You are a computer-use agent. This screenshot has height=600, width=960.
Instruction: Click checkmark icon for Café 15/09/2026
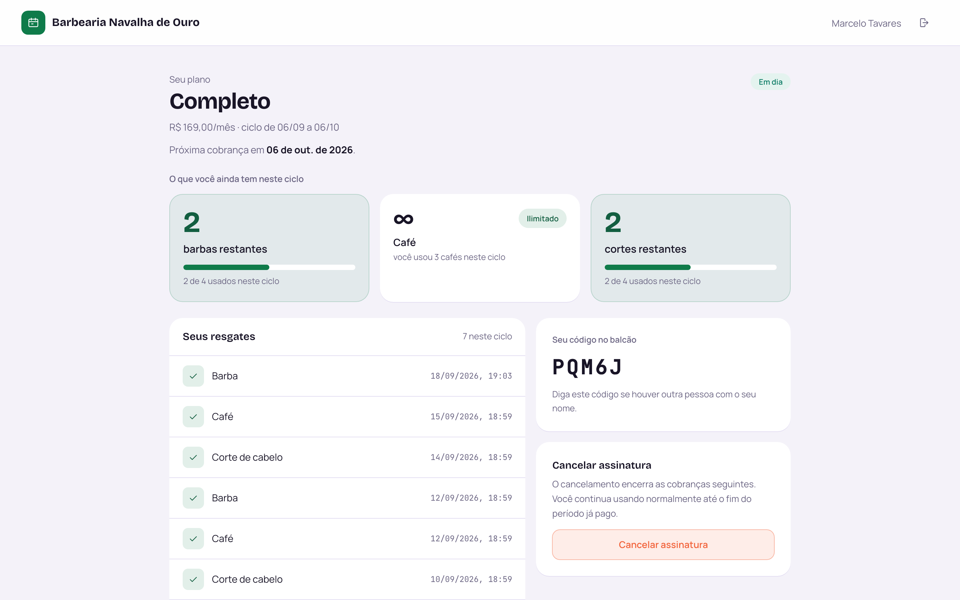point(193,417)
